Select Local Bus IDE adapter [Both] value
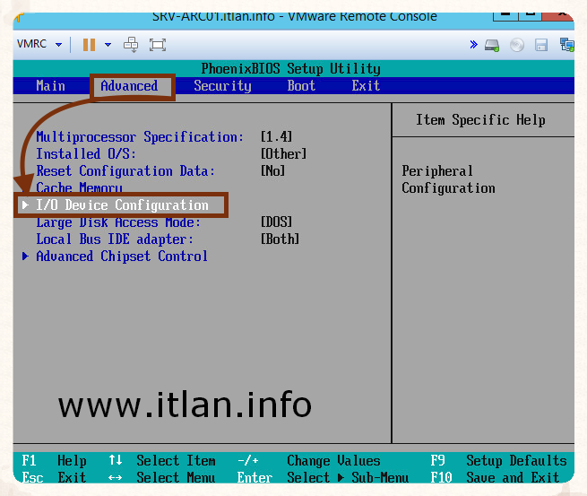 click(280, 239)
